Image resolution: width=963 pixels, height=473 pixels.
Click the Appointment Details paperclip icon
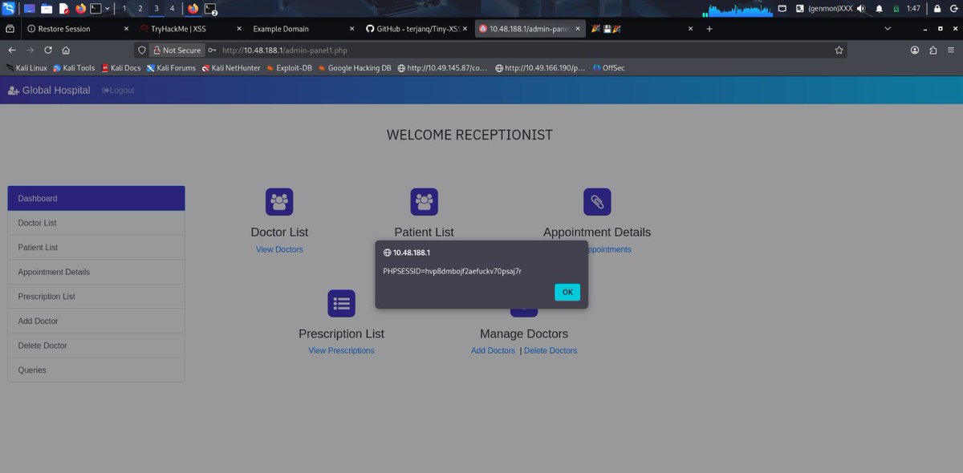[x=597, y=202]
